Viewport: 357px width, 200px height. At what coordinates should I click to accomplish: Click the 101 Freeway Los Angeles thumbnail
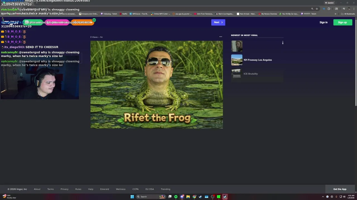point(237,60)
